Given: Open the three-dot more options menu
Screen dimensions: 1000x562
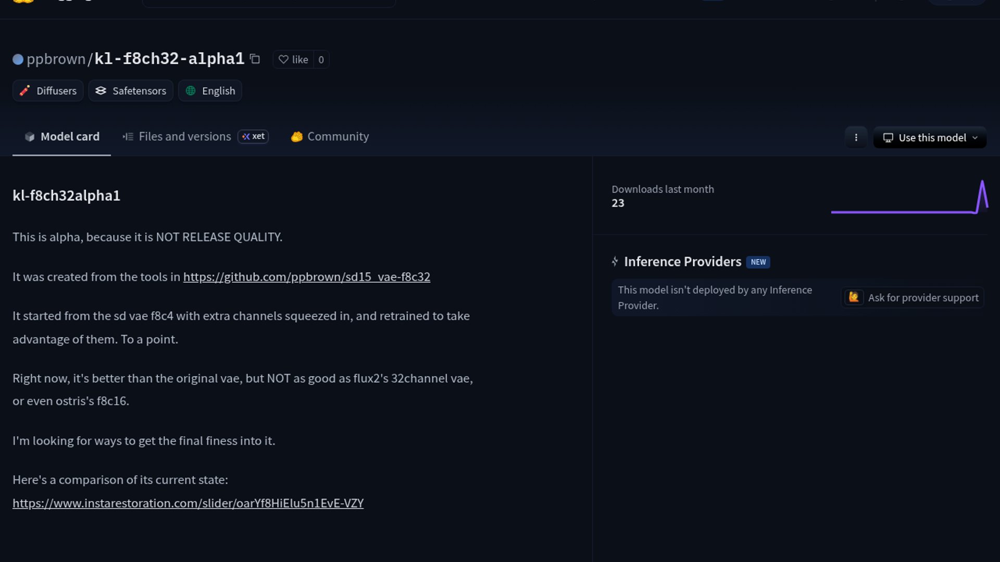Looking at the screenshot, I should click(856, 137).
